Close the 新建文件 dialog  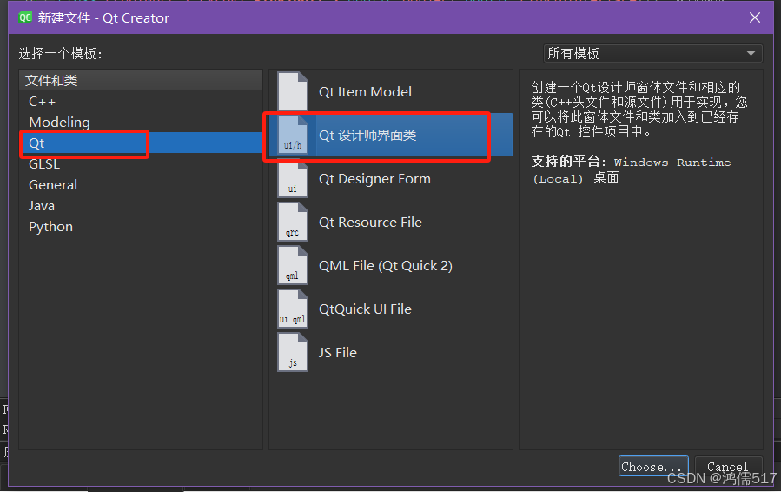(x=755, y=17)
